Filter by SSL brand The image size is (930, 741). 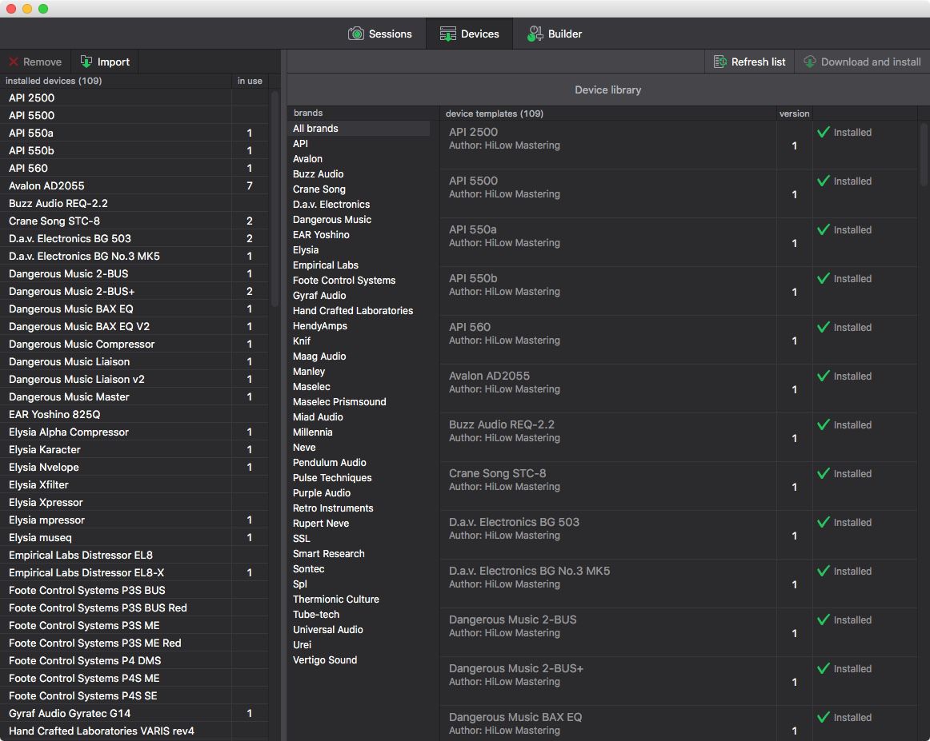pyautogui.click(x=359, y=539)
